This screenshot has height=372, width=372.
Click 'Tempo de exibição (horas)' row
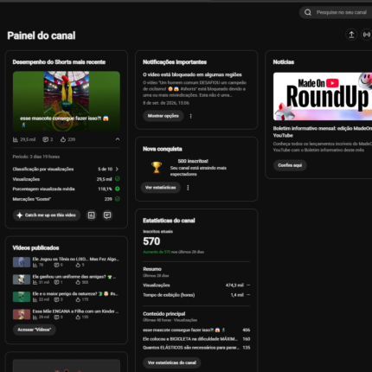(x=196, y=295)
